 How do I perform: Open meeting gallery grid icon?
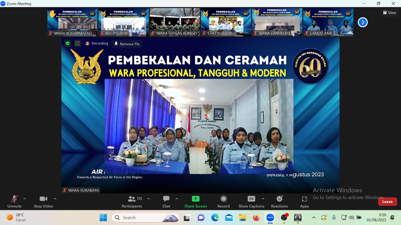[x=77, y=43]
